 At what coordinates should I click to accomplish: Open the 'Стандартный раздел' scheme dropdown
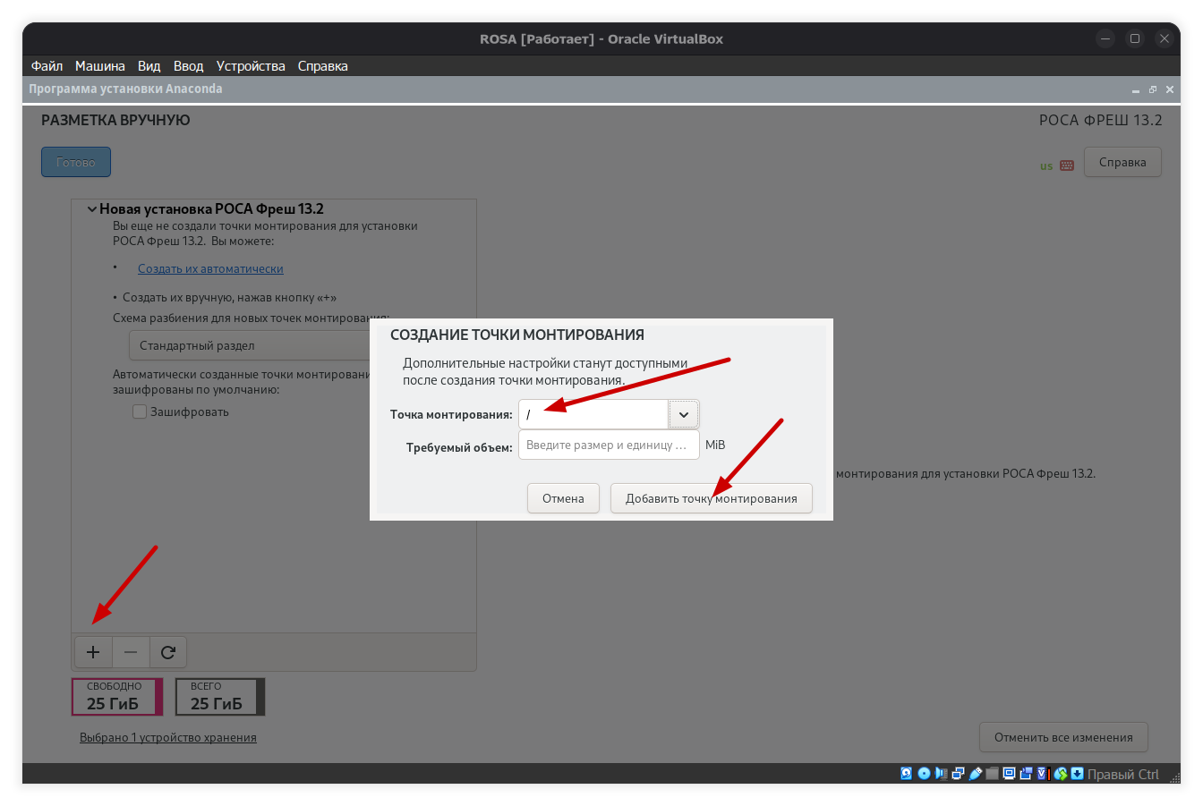coord(251,346)
